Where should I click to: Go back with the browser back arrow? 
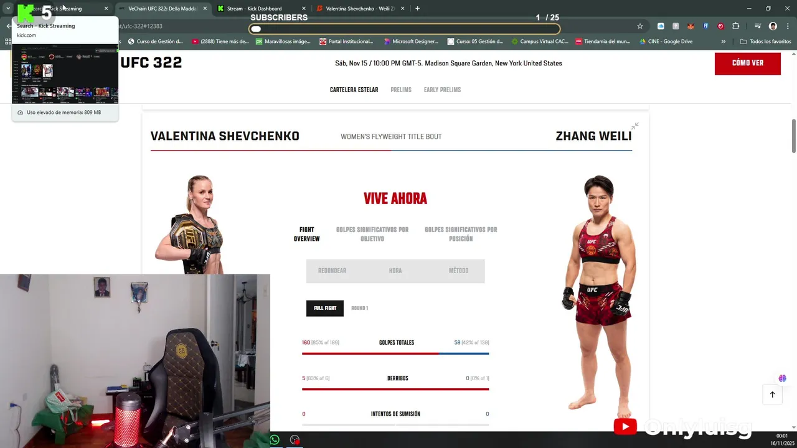pos(9,26)
